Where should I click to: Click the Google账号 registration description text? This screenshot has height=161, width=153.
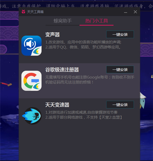(x=90, y=80)
